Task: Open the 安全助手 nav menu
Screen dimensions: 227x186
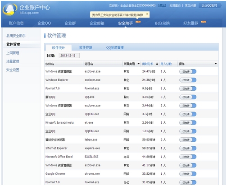Action: (125, 23)
